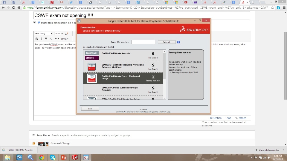Select CSWPA-MT Advanced Mold Tools certification
This screenshot has width=287, height=161.
pos(123,67)
